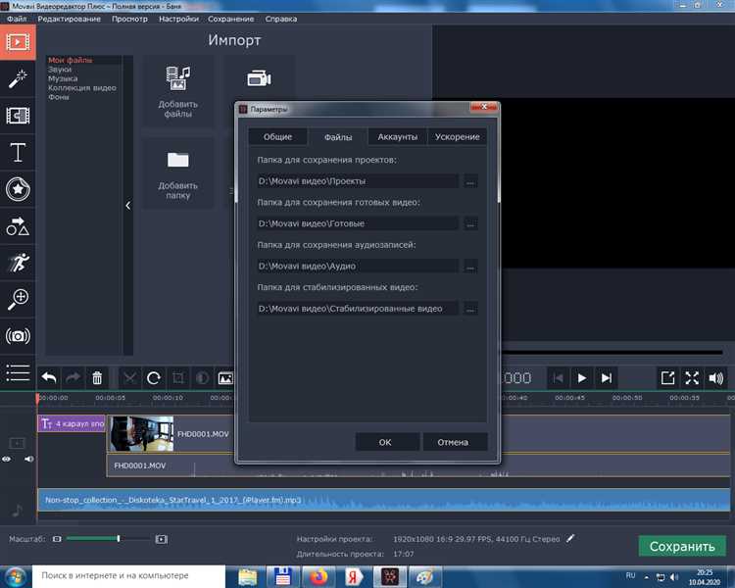Switch to the Ускорение tab
735x588 pixels.
point(458,137)
